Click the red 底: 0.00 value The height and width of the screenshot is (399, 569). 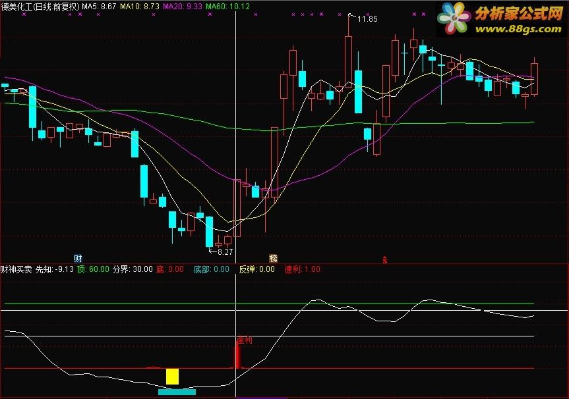170,269
